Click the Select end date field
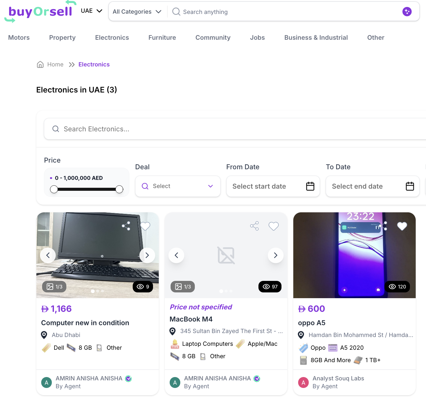Image resolution: width=426 pixels, height=401 pixels. pyautogui.click(x=372, y=186)
